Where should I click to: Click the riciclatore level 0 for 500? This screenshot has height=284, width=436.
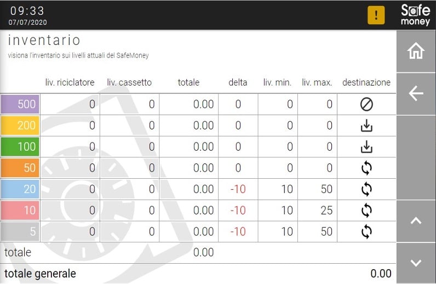coord(93,104)
